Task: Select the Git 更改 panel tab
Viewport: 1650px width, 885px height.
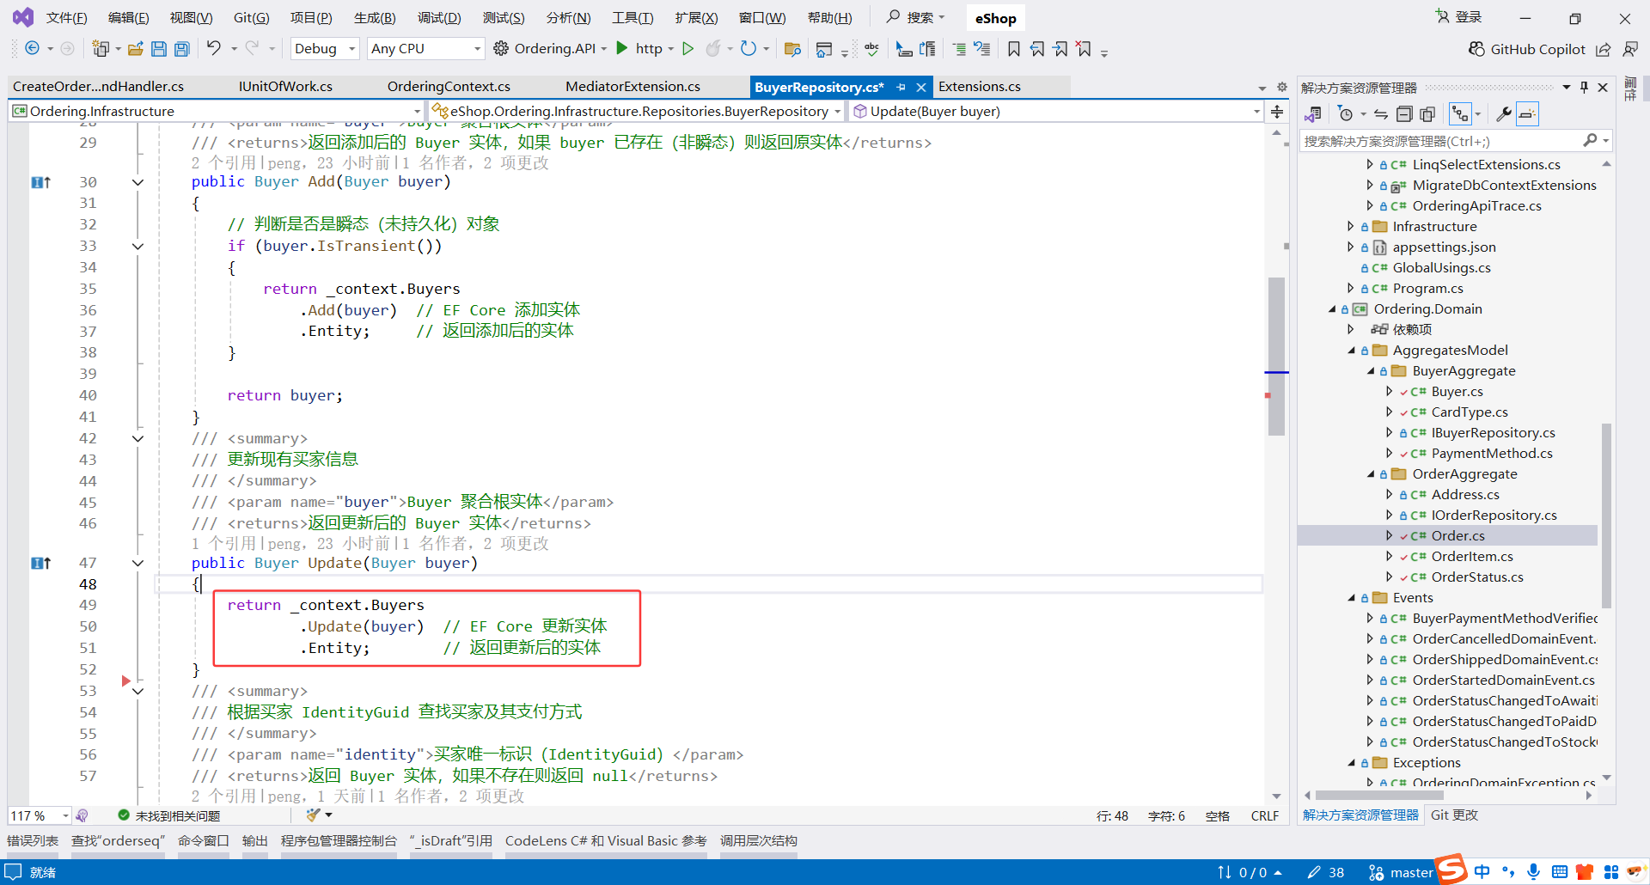Action: tap(1453, 815)
